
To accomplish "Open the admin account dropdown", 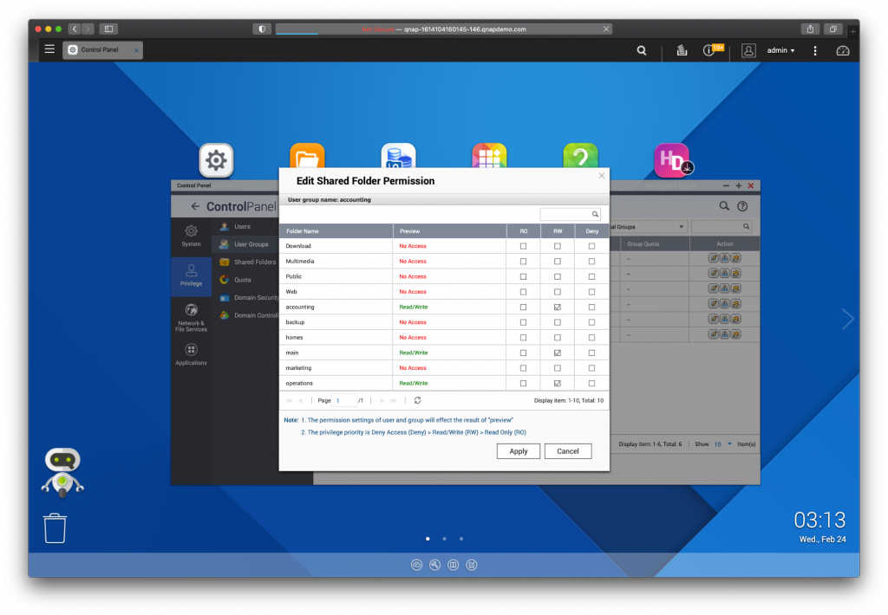I will click(781, 50).
